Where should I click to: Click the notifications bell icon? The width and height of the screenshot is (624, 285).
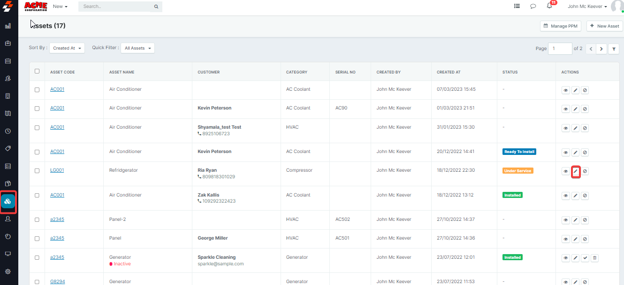[549, 7]
